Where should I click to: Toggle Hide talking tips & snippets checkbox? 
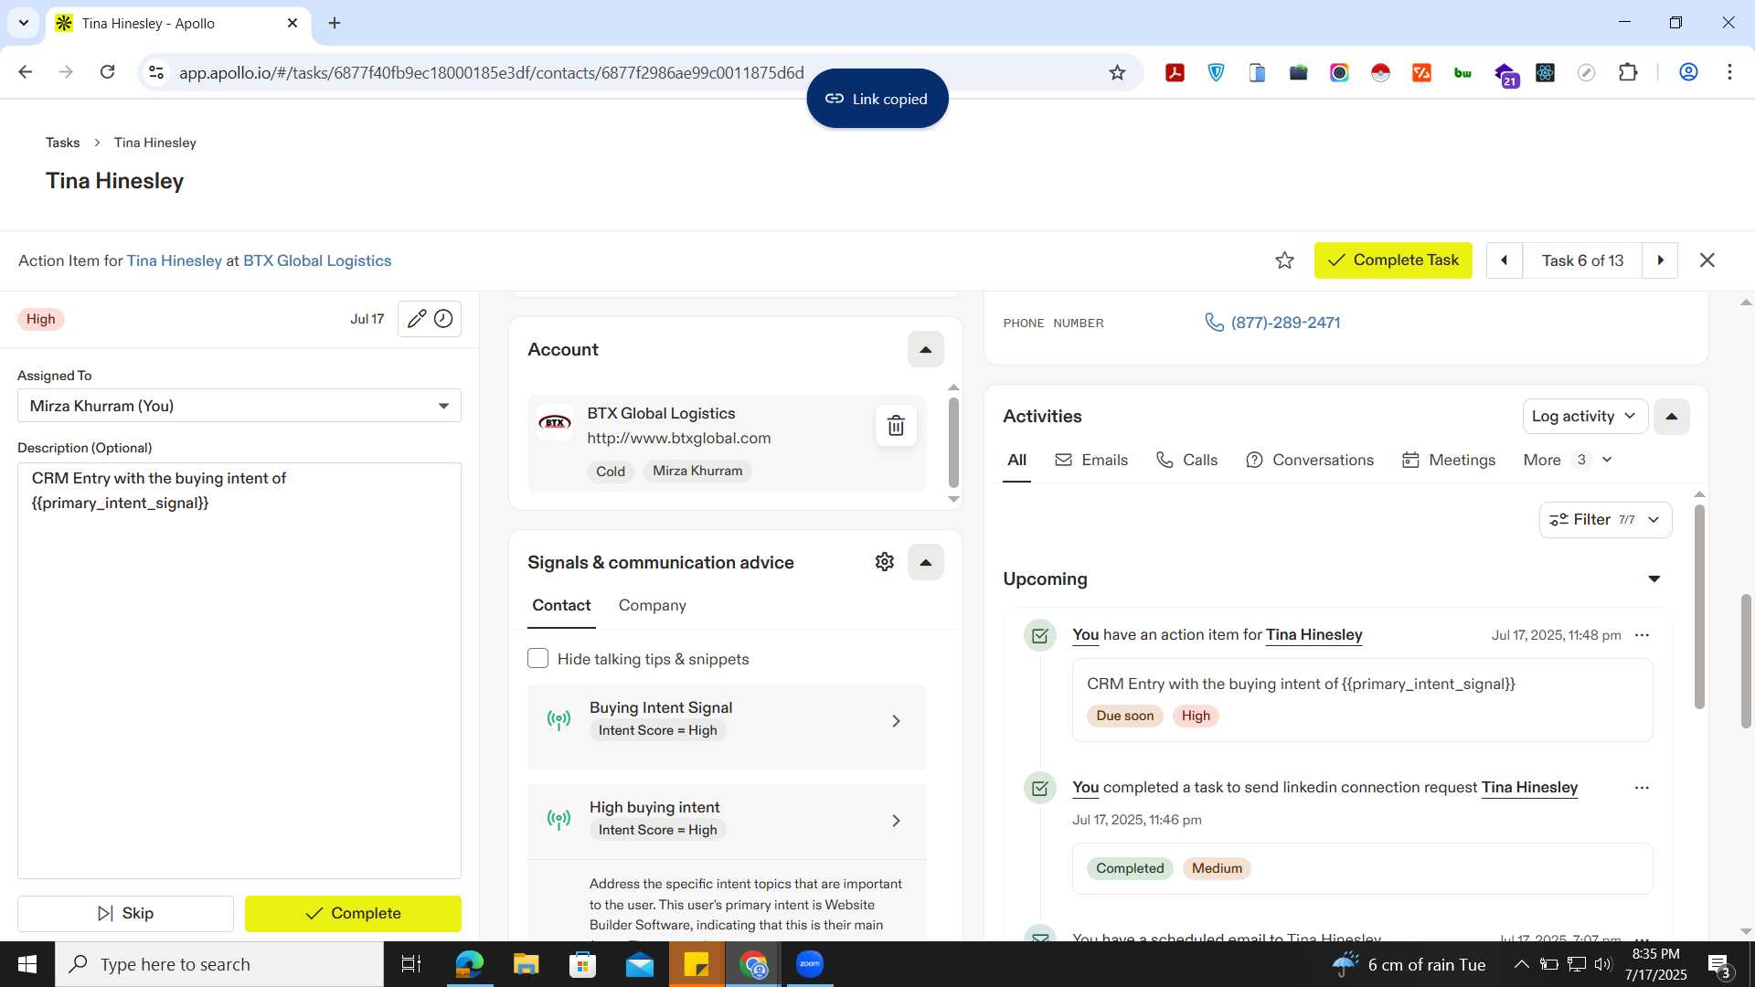pyautogui.click(x=537, y=659)
